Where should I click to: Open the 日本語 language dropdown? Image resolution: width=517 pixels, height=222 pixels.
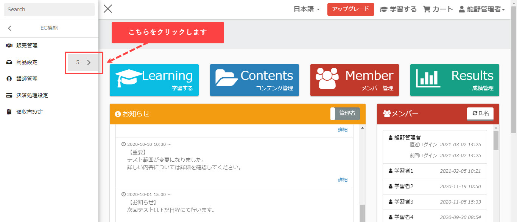coord(307,9)
